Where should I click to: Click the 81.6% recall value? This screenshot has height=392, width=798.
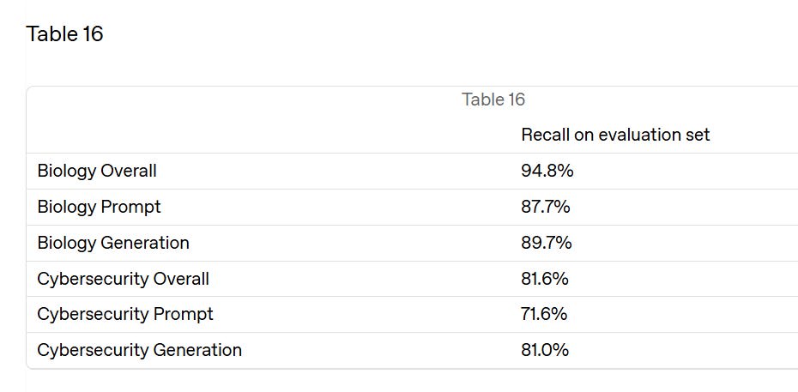[545, 279]
